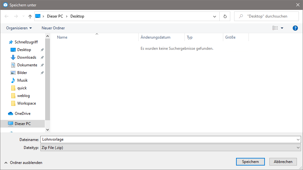Click the Abbrechen button
The image size is (303, 170).
click(283, 162)
